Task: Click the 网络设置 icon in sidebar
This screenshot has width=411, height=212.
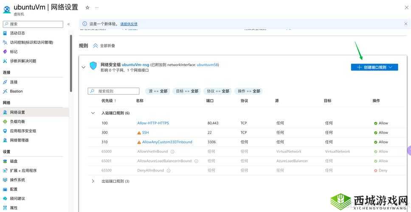Action: pyautogui.click(x=5, y=112)
